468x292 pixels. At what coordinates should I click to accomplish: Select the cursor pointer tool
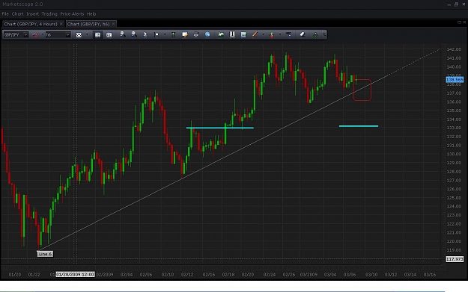click(145, 34)
